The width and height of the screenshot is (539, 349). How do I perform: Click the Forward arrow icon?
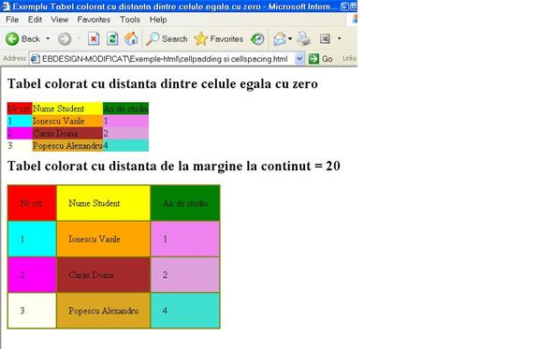pos(65,39)
